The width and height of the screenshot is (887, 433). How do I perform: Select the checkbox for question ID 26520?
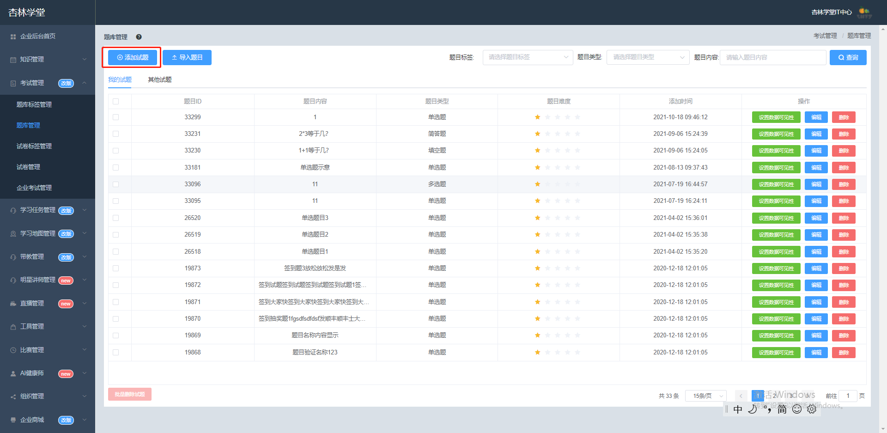click(x=115, y=218)
